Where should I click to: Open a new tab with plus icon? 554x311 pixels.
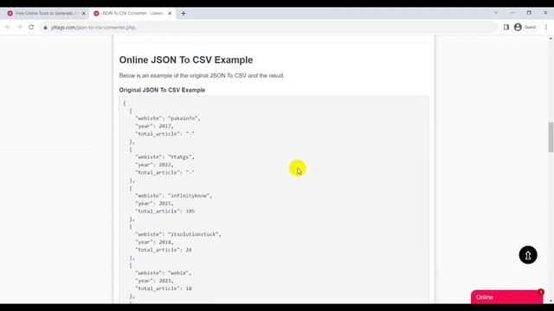pyautogui.click(x=184, y=14)
